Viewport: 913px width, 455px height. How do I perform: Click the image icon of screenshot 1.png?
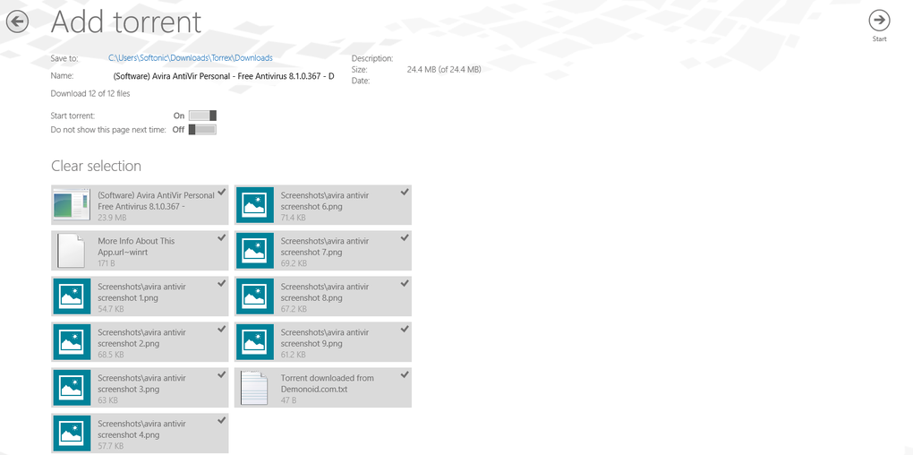point(72,296)
